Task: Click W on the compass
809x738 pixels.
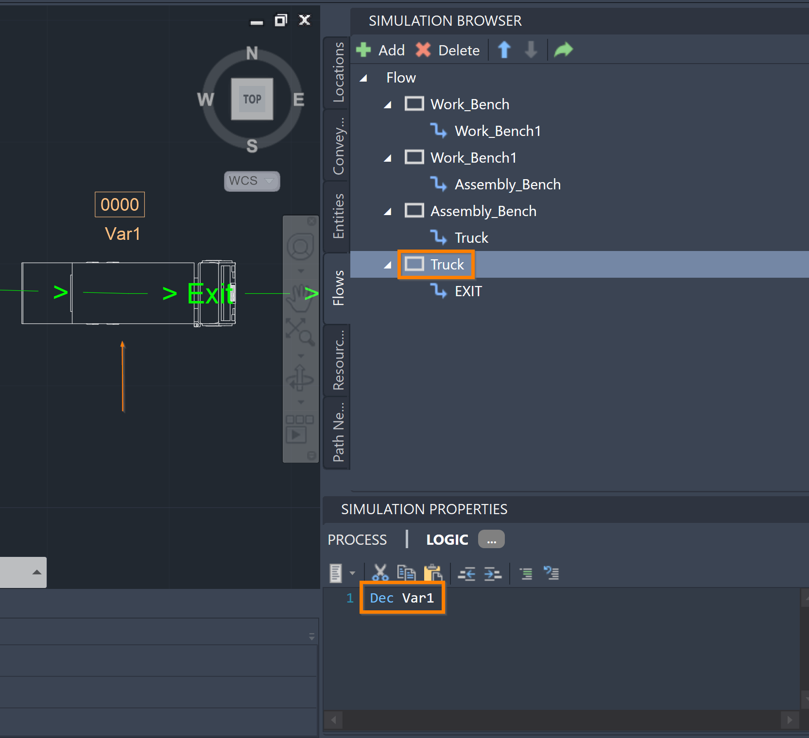Action: [x=206, y=100]
